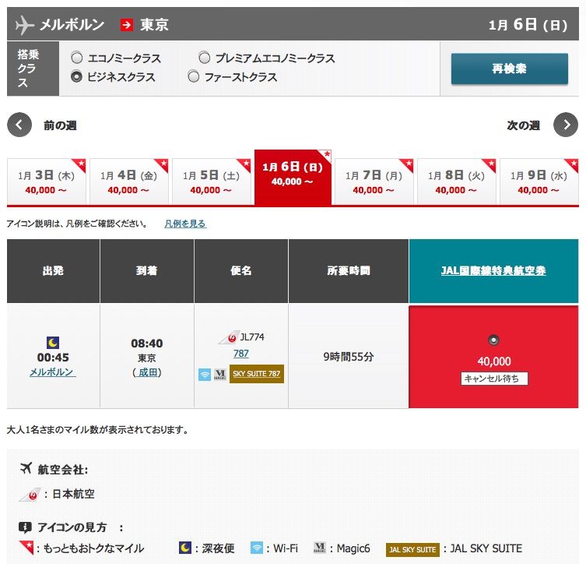586x564 pixels.
Task: Open the 凡例を見る legend link
Action: pyautogui.click(x=185, y=224)
